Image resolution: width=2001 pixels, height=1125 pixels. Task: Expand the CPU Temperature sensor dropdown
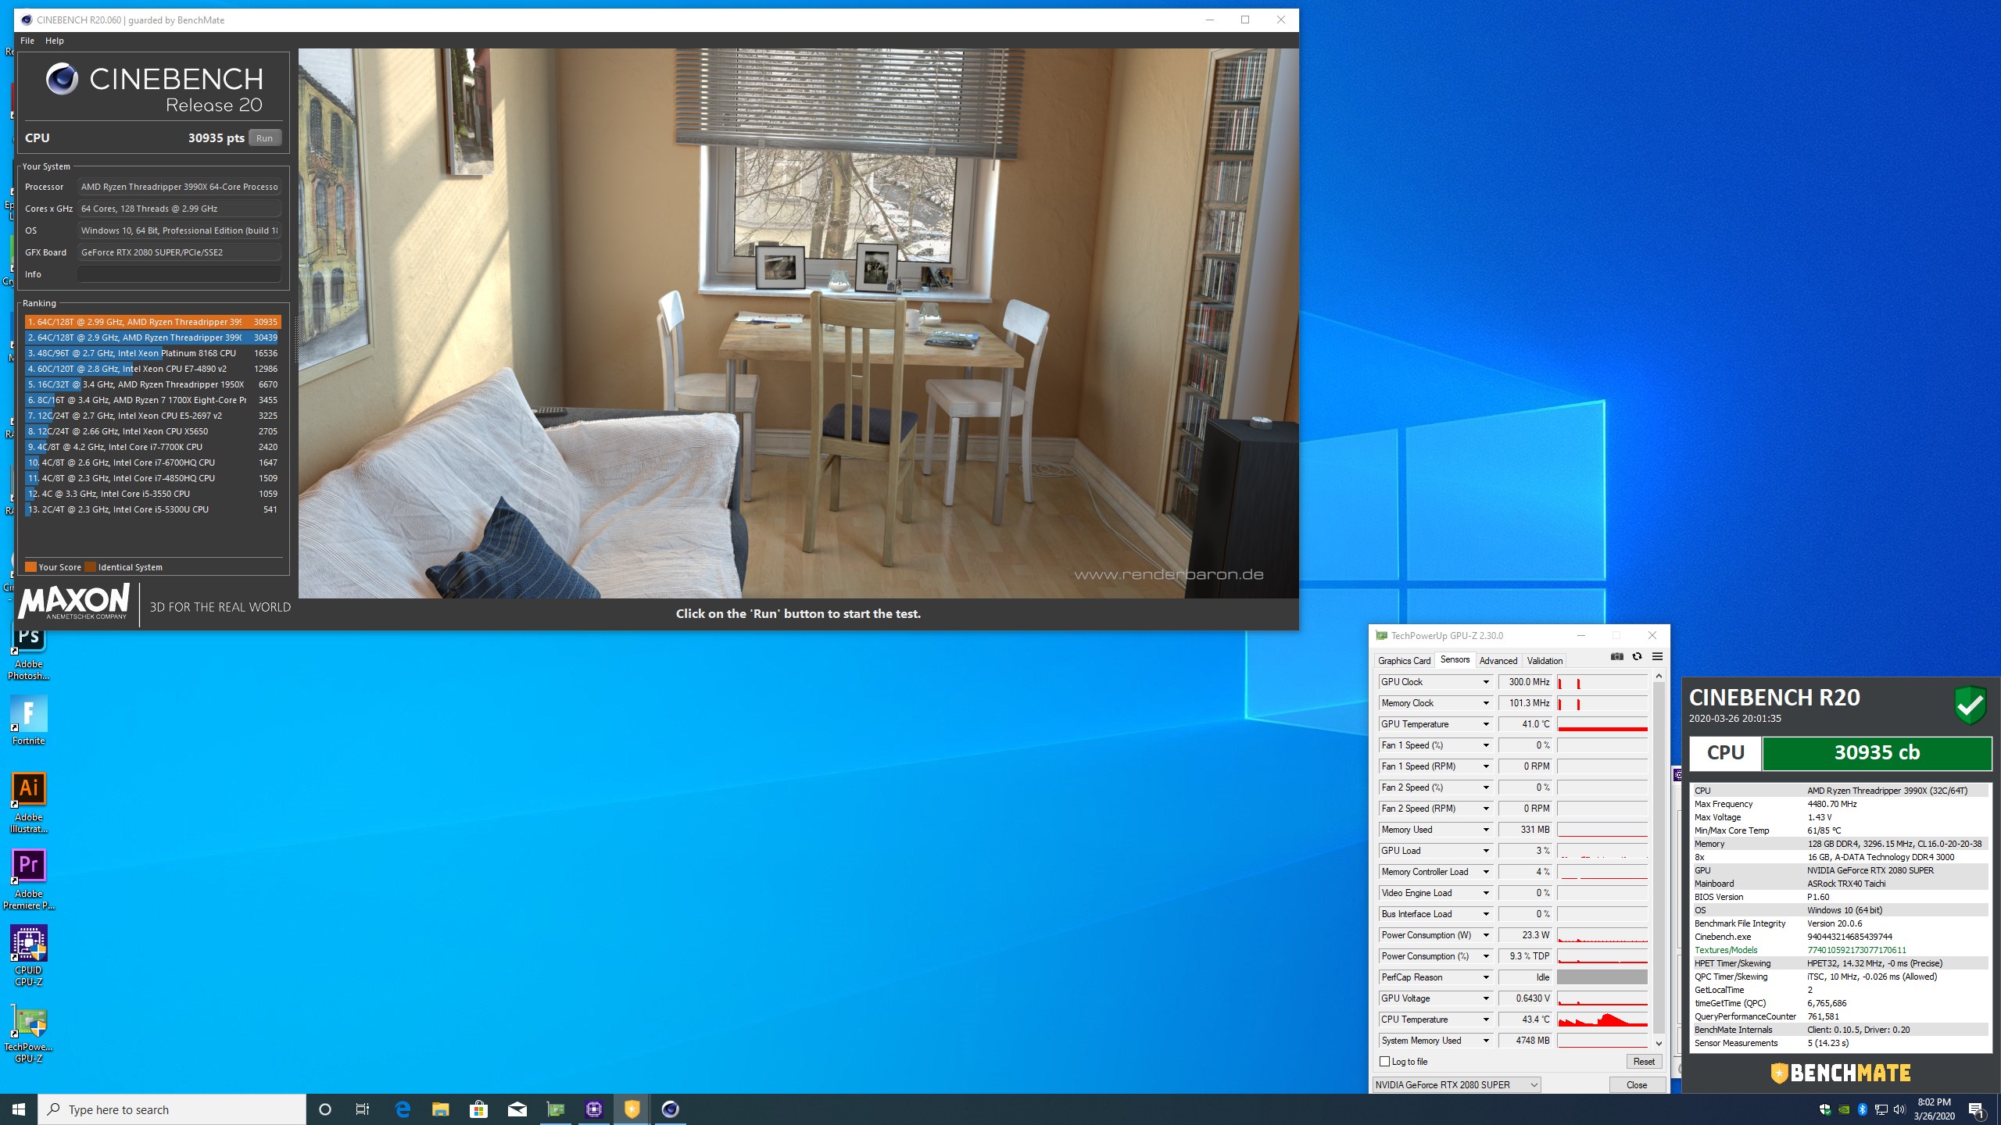(1486, 1020)
